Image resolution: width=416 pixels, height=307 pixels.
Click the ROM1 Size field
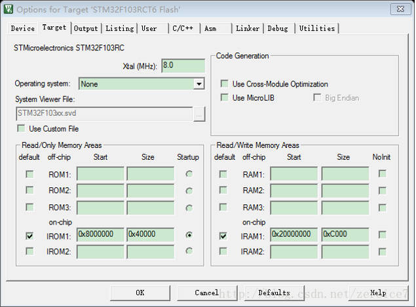151,174
